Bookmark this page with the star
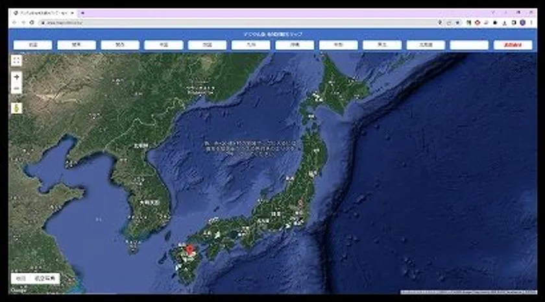545x302 pixels. coord(458,23)
